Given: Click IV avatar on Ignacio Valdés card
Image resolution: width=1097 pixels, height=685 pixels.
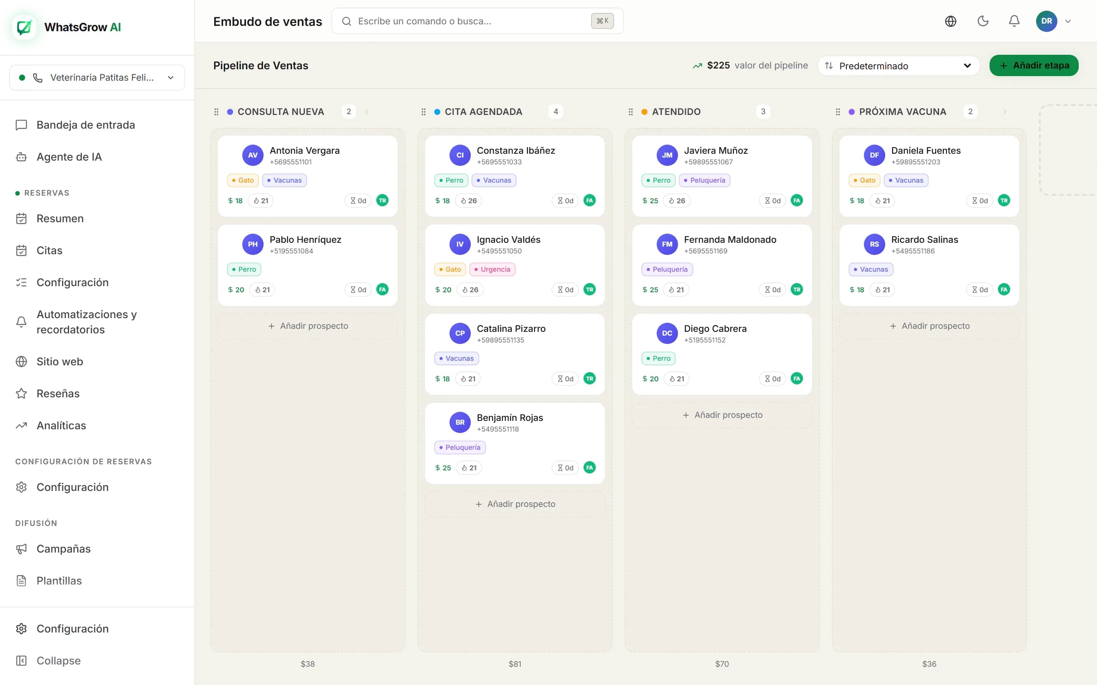Looking at the screenshot, I should (460, 244).
